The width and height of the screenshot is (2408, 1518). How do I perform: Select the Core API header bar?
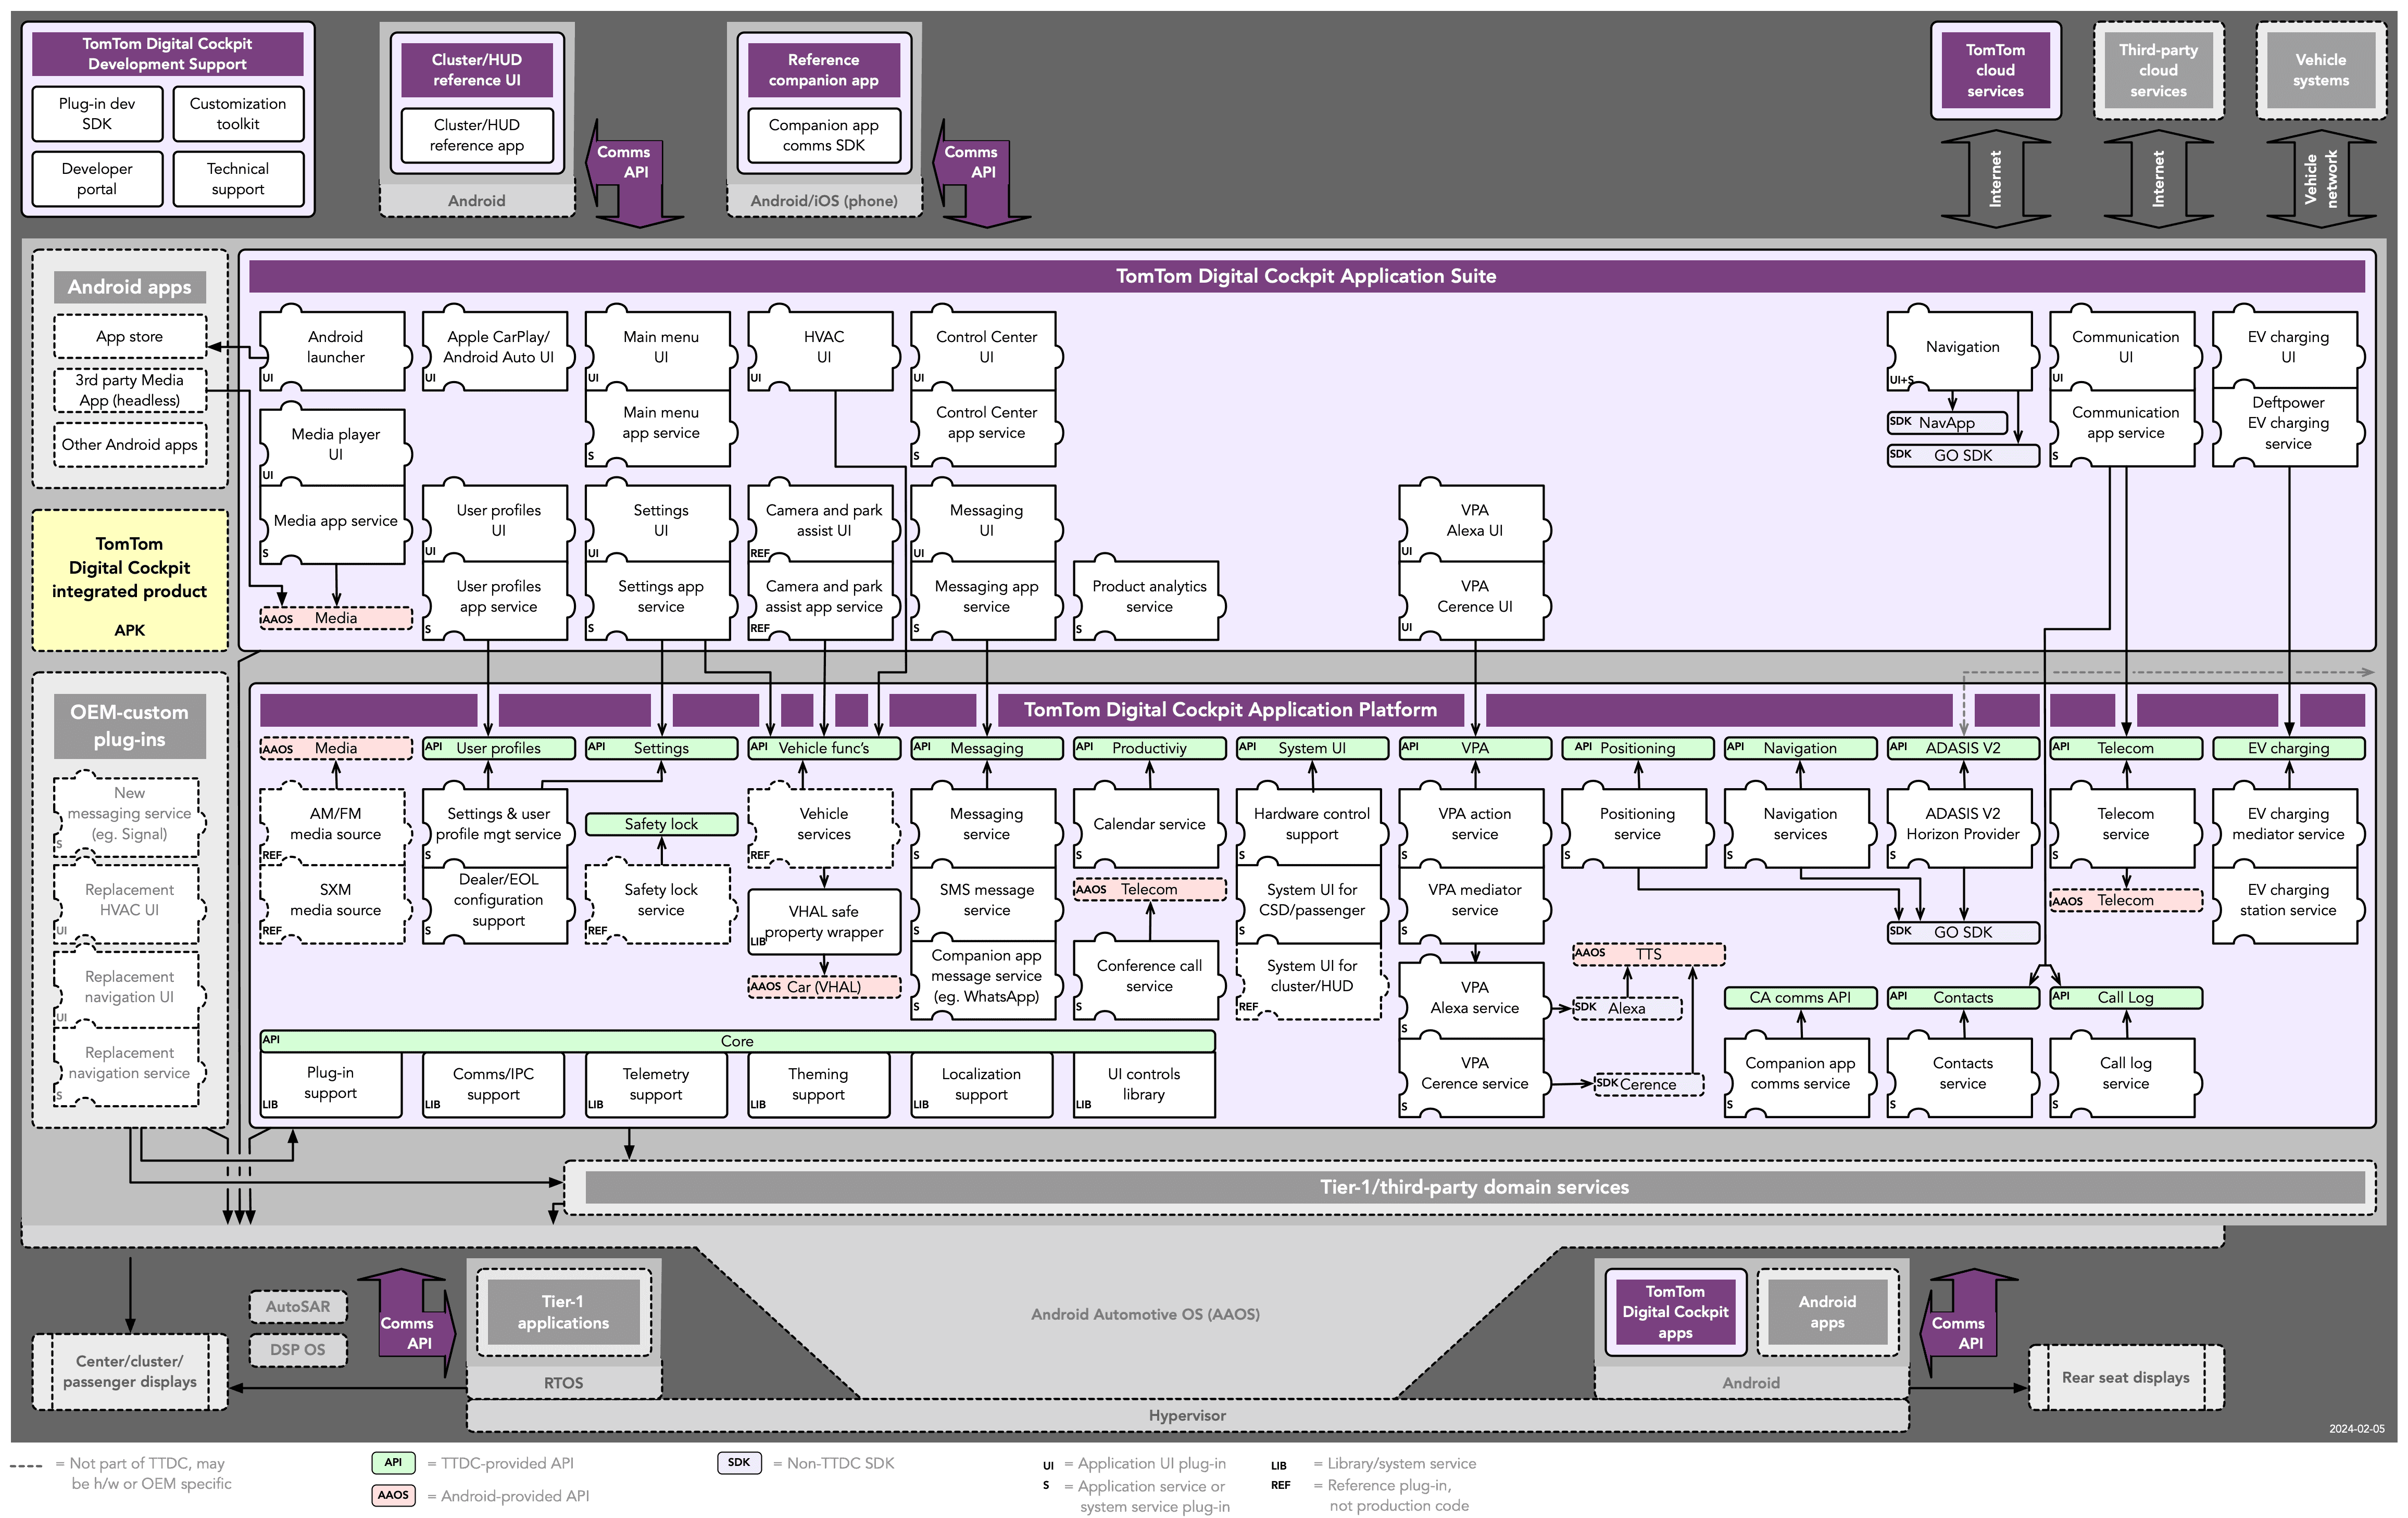tap(737, 1040)
